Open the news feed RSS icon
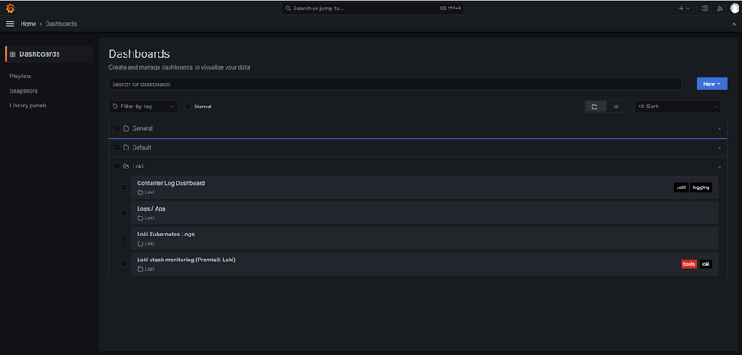 coord(720,8)
